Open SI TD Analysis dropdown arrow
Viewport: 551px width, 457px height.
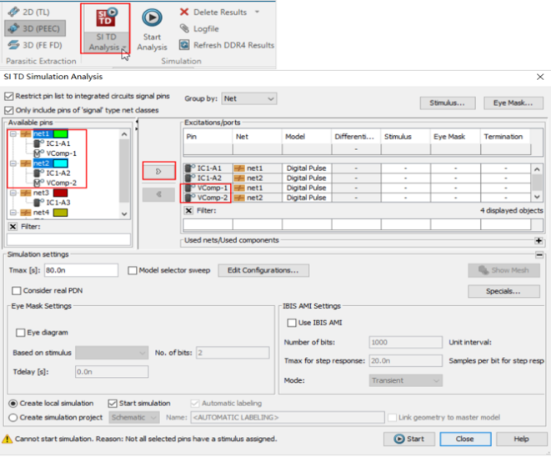click(x=124, y=48)
